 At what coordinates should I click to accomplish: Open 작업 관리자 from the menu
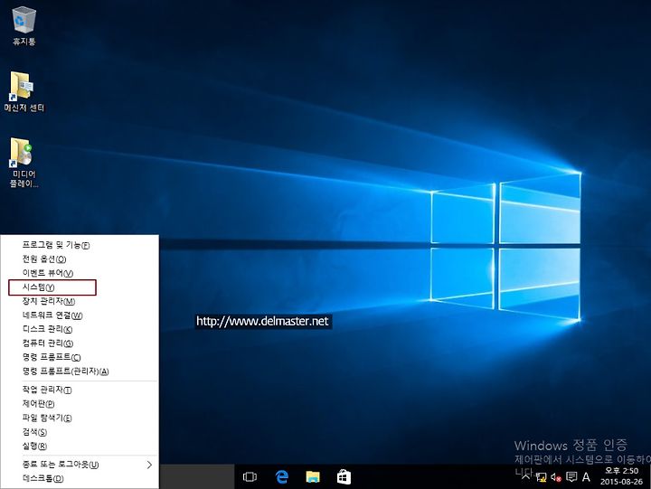(80, 390)
